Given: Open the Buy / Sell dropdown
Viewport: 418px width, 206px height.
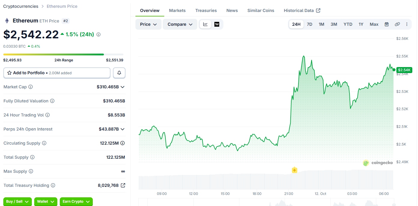Looking at the screenshot, I should pyautogui.click(x=17, y=202).
